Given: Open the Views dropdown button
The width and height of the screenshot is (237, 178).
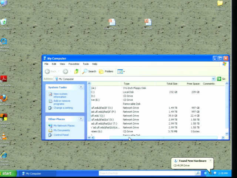Looking at the screenshot, I should point(121,72).
